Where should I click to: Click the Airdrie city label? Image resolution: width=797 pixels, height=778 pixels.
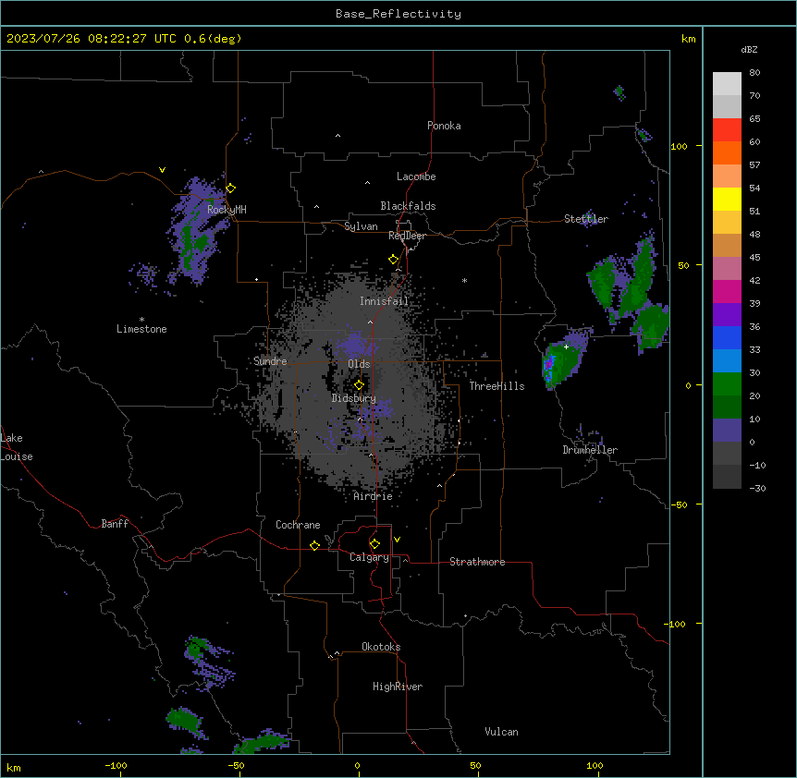click(x=374, y=496)
